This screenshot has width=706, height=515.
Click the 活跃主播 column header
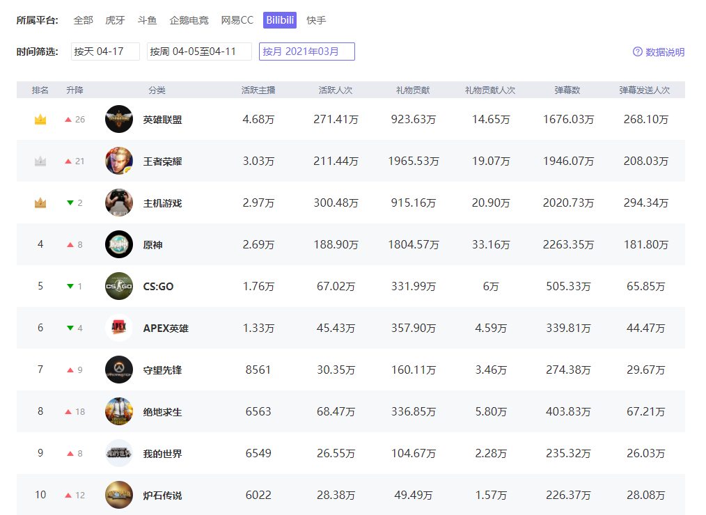(x=258, y=90)
